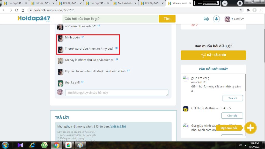This screenshot has width=265, height=149.
Task: Click newest questions panel scrollbar
Action: tap(245, 83)
